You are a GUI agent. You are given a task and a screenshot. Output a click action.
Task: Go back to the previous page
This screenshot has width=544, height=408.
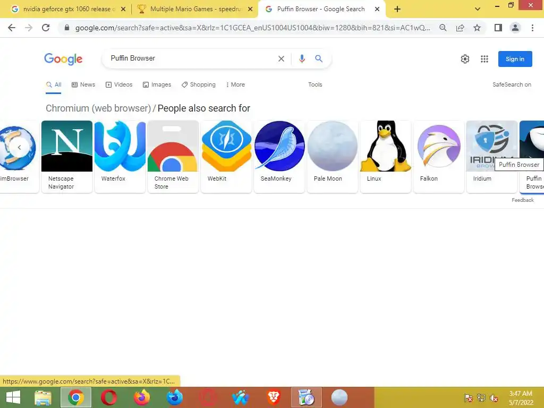[x=12, y=28]
